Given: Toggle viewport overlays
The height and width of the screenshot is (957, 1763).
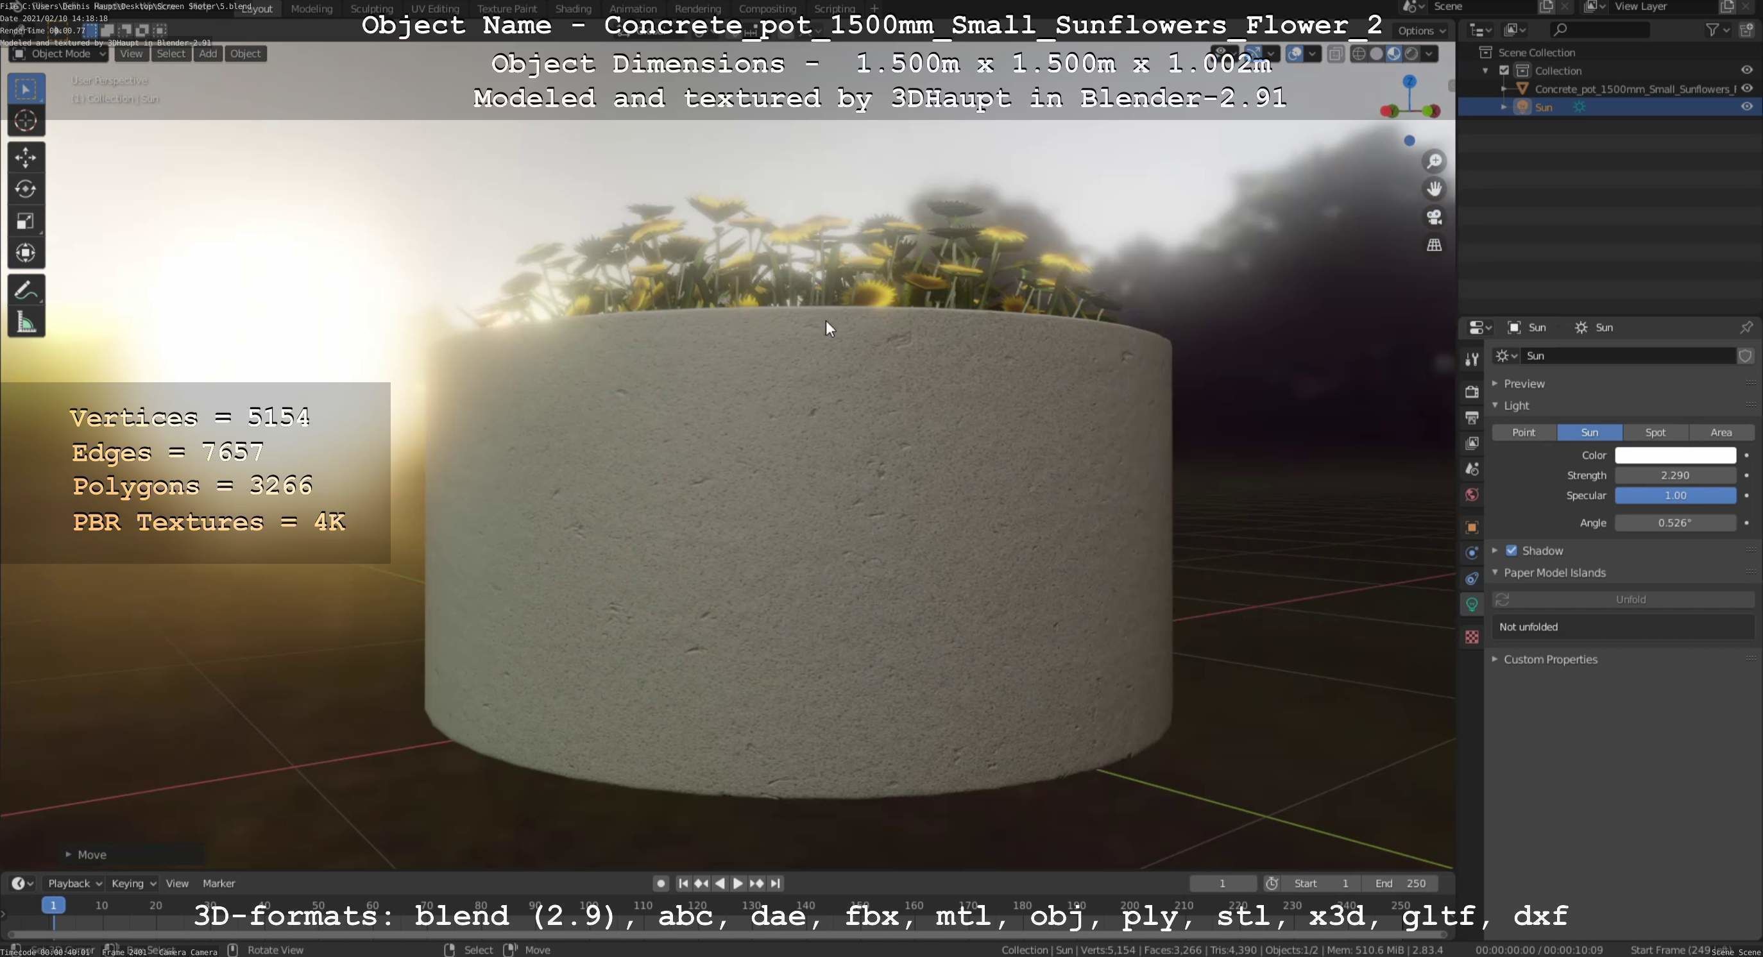Looking at the screenshot, I should 1294,54.
